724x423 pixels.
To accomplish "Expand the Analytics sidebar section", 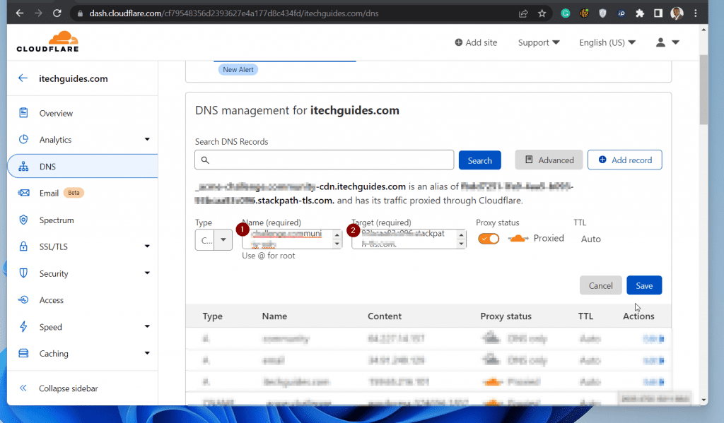I will click(147, 139).
